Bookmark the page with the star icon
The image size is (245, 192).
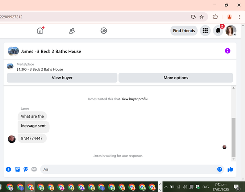pyautogui.click(x=202, y=17)
